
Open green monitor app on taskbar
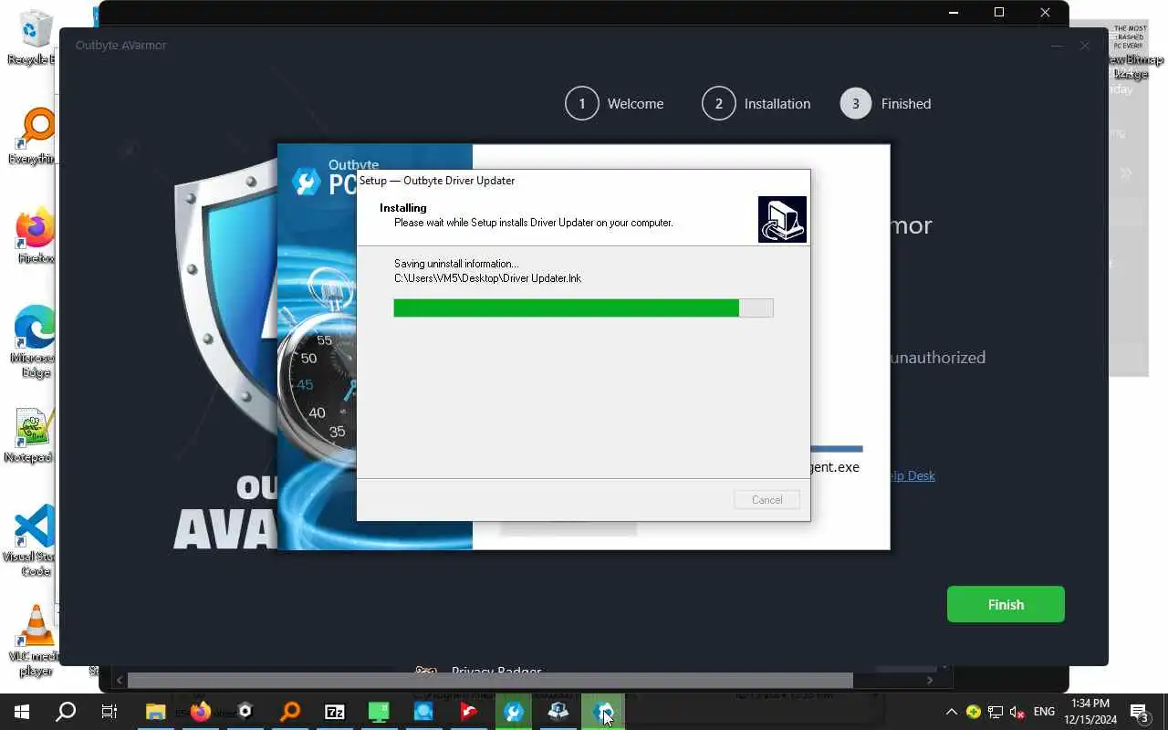click(x=380, y=712)
